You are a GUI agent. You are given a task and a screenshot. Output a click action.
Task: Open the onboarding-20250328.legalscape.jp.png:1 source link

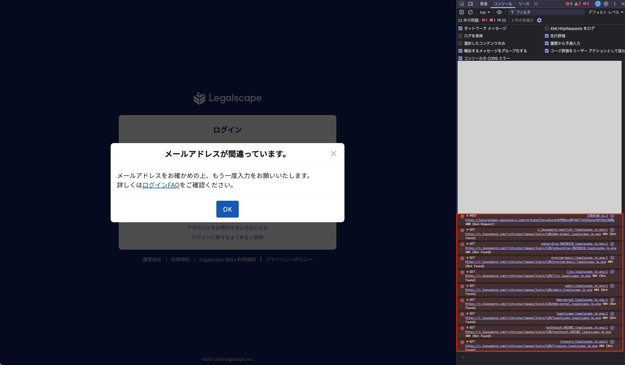[574, 244]
